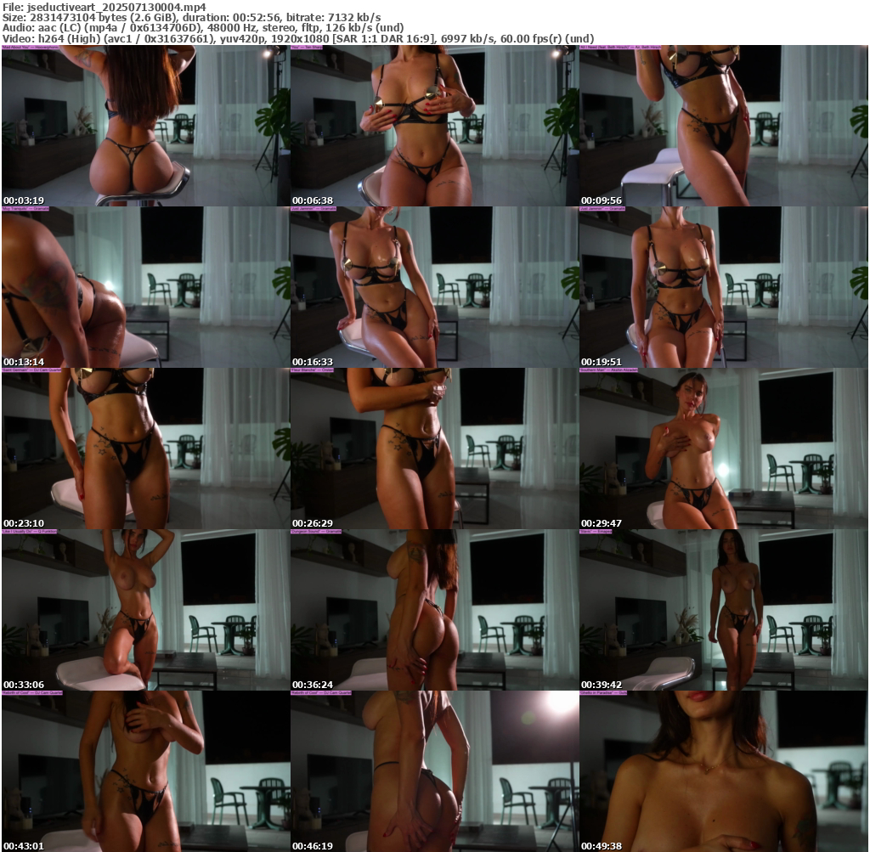Pick the thumbnail timed 00:39:42
This screenshot has width=870, height=852.
724,610
